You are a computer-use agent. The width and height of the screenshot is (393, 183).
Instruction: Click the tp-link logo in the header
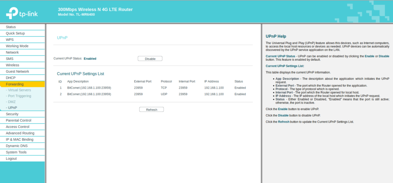point(22,13)
